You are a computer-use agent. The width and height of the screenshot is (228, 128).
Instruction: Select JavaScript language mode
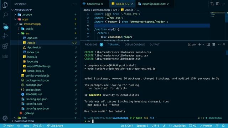pos(177,126)
